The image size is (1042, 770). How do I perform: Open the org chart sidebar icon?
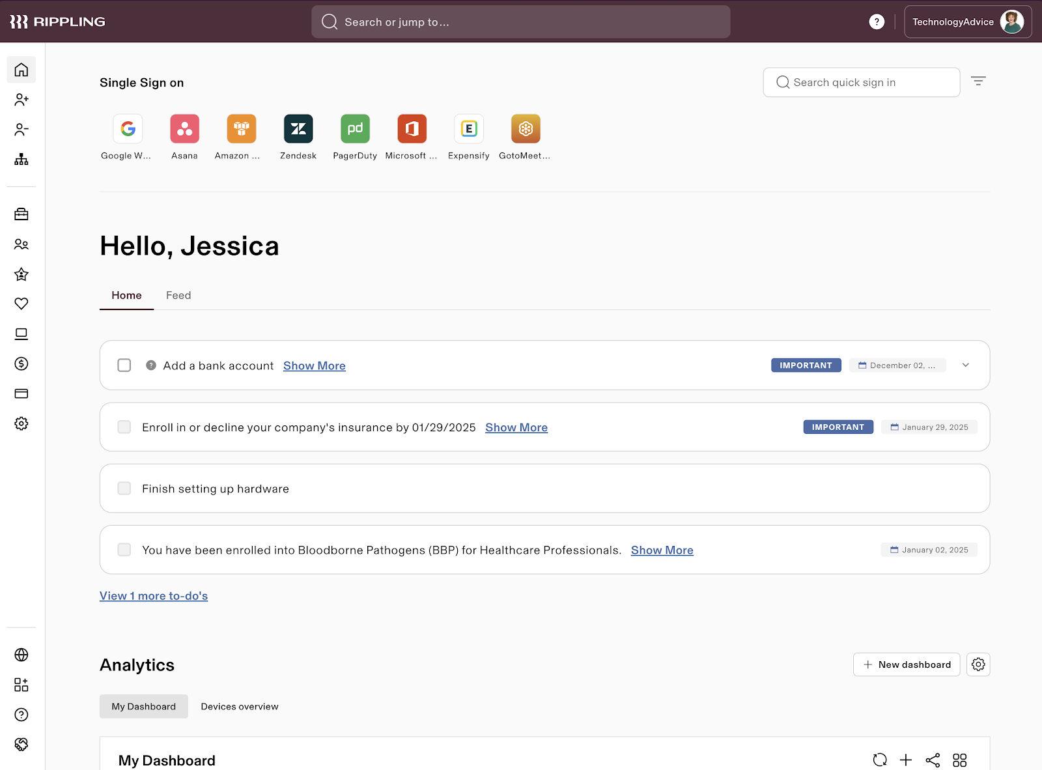click(21, 160)
